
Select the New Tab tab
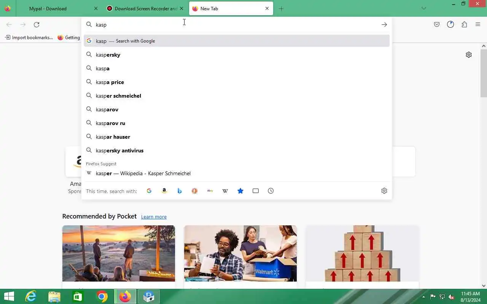[231, 8]
